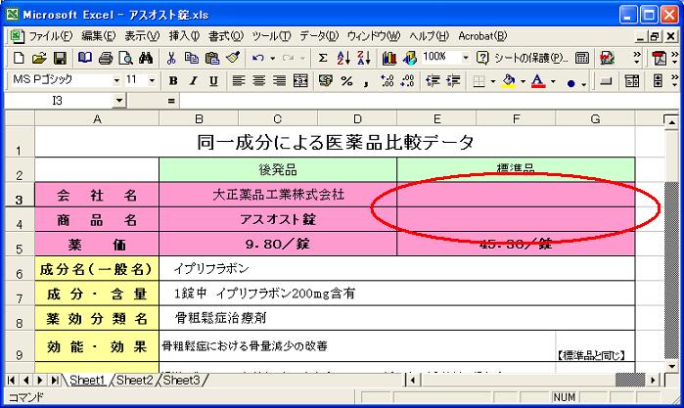The height and width of the screenshot is (408, 684).
Task: Click the Save floppy disk icon
Action: coord(60,59)
